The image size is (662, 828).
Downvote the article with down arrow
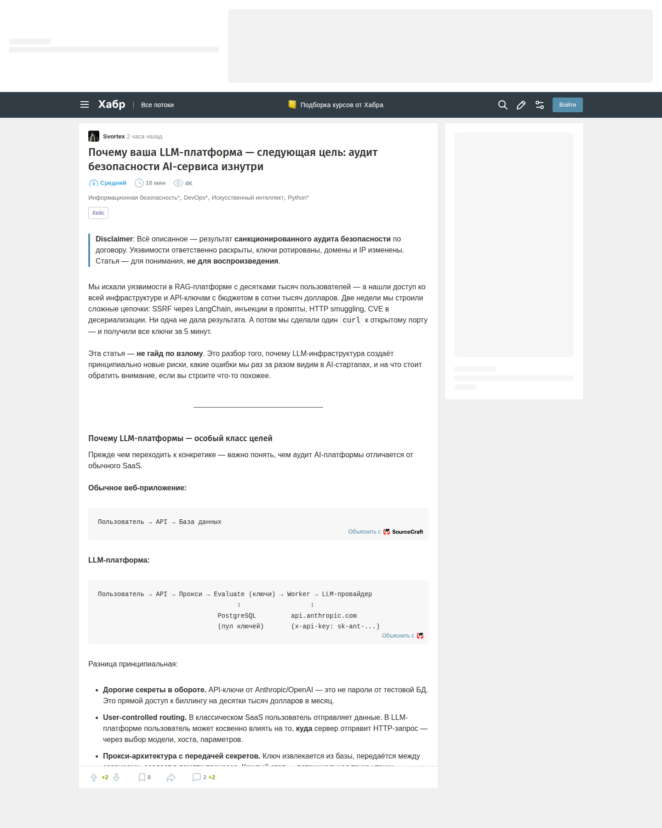click(116, 777)
